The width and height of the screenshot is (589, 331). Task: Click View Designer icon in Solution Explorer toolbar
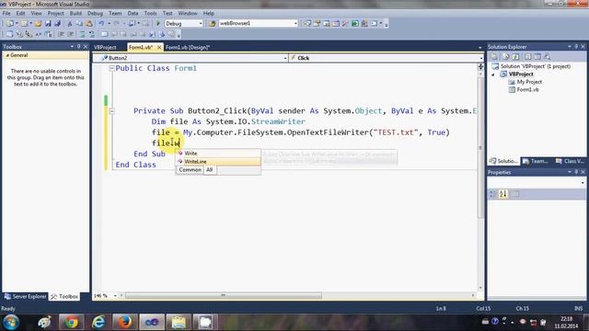coord(537,57)
